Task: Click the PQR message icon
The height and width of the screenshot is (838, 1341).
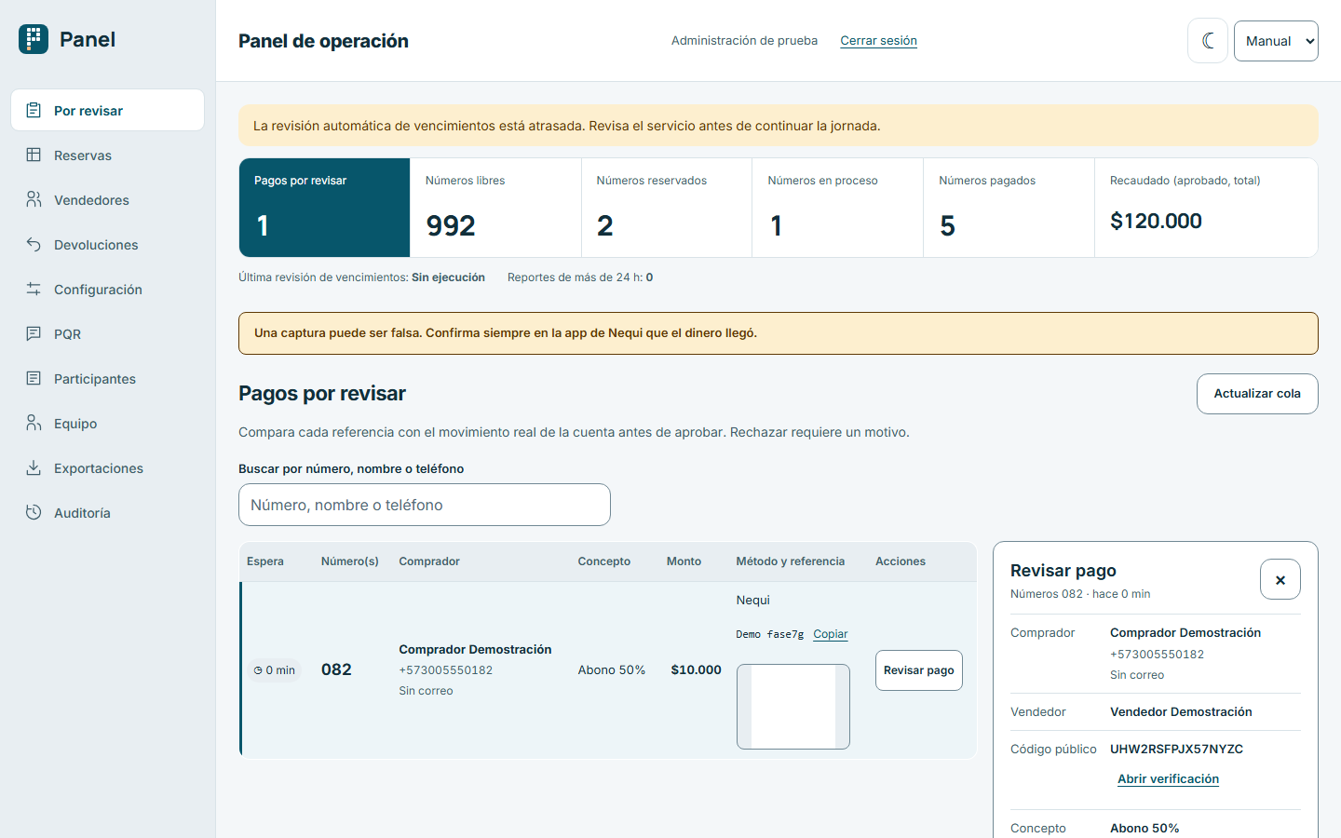Action: (34, 333)
